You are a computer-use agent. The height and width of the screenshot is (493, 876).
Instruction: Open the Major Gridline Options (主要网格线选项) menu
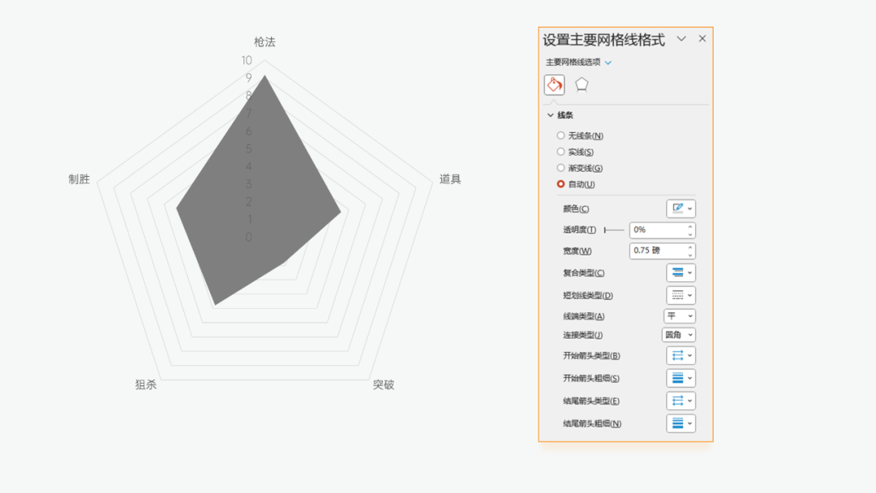(608, 62)
